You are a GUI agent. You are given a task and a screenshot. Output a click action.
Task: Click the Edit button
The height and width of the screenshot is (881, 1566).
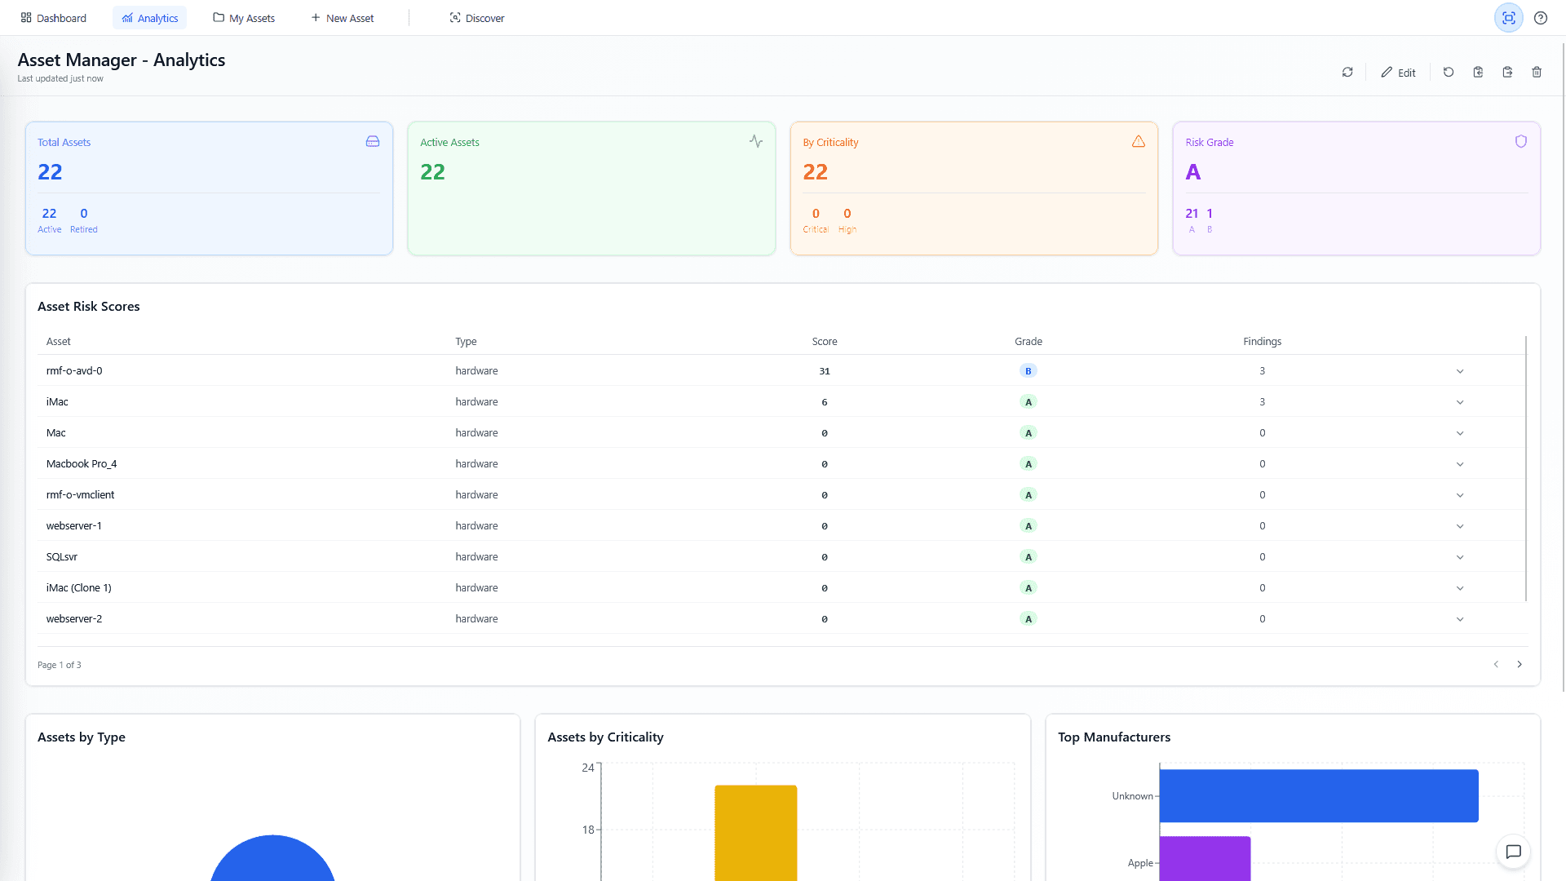[1398, 72]
